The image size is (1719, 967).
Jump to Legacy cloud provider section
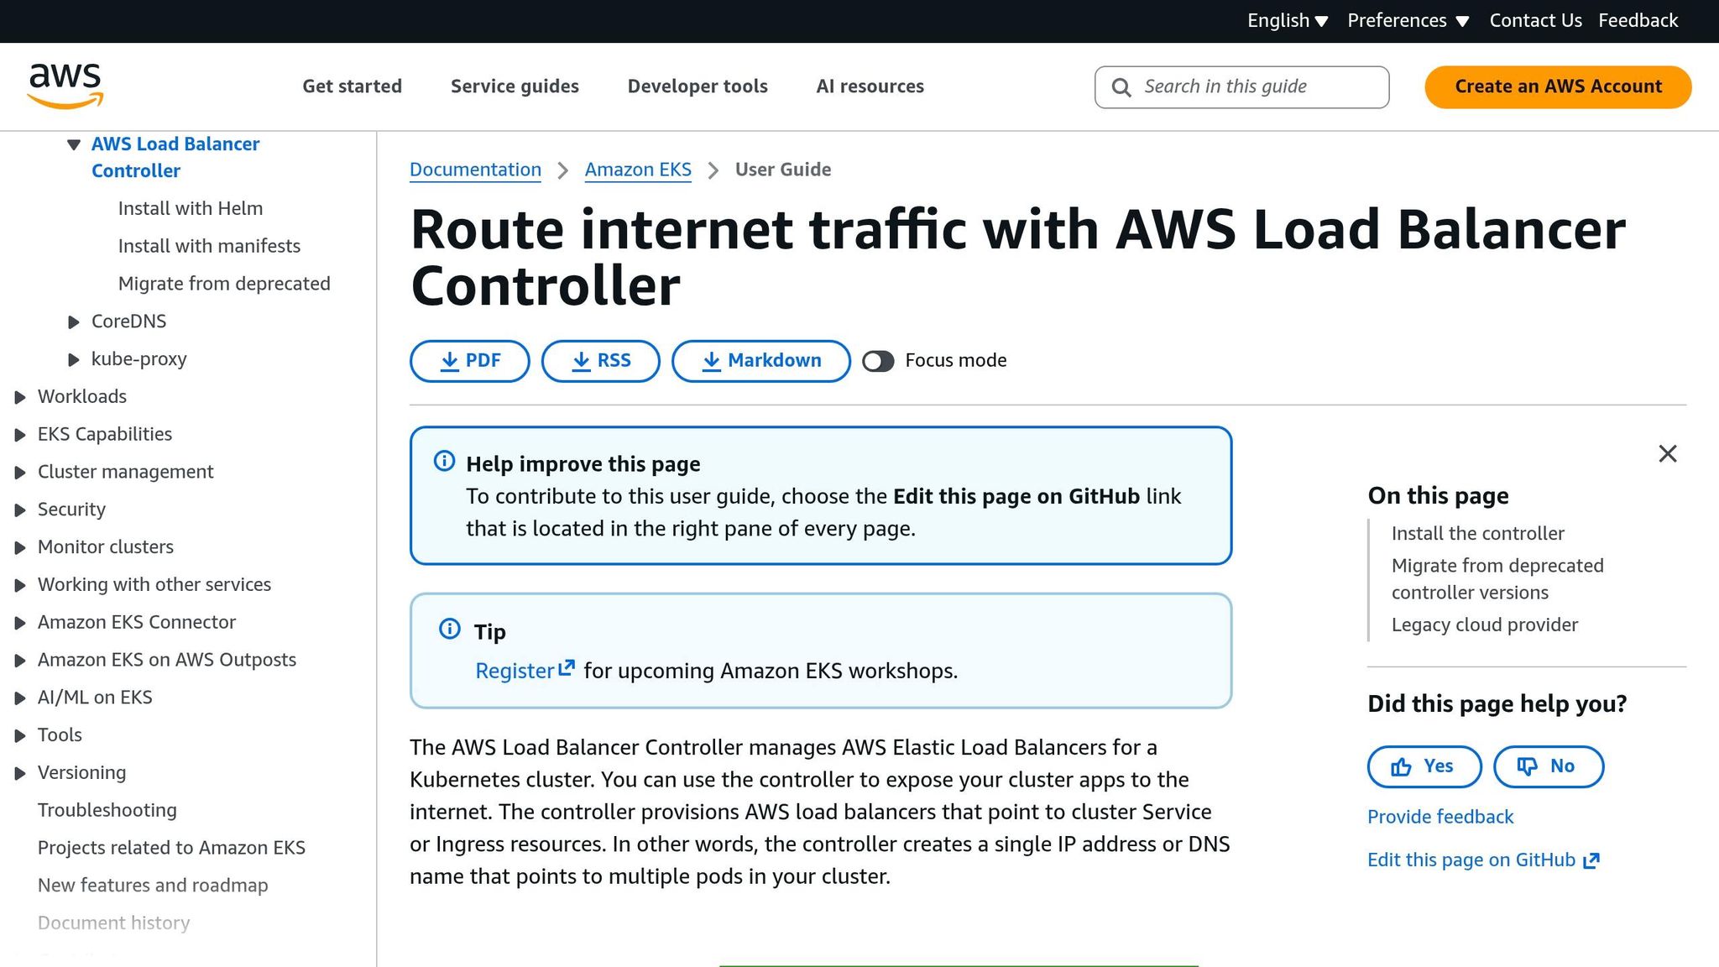[1484, 625]
